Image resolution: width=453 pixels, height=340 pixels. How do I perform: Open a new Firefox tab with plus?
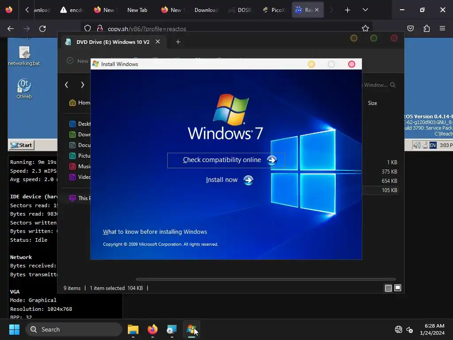348,10
